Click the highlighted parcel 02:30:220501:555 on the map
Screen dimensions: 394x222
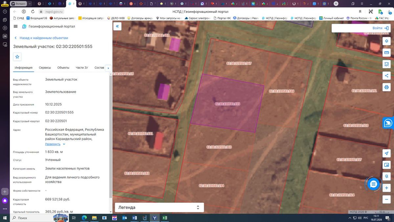click(x=227, y=103)
